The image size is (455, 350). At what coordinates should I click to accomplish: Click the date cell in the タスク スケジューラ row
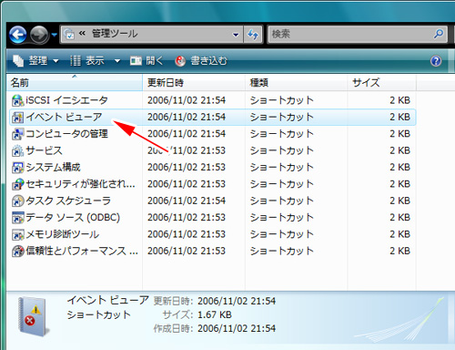click(187, 201)
